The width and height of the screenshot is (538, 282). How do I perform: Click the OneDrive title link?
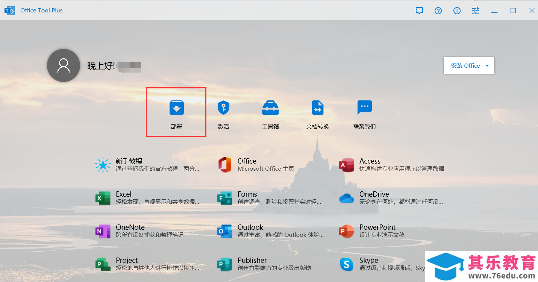pyautogui.click(x=374, y=194)
